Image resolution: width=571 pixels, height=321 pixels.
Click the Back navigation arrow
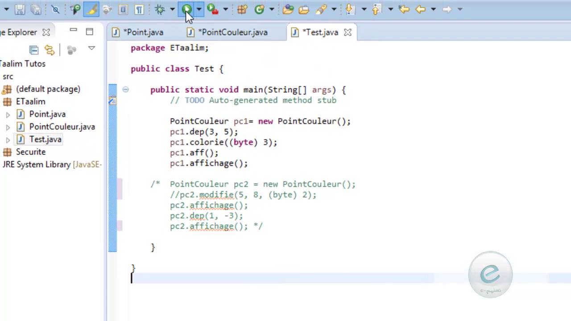pyautogui.click(x=420, y=9)
